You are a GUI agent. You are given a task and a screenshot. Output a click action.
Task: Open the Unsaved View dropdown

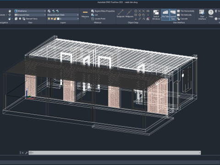point(30,15)
